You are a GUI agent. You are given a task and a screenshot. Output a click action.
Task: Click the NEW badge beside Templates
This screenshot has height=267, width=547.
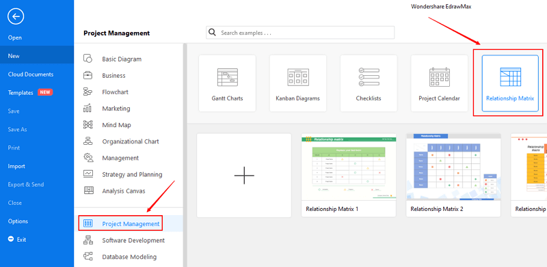tap(45, 92)
